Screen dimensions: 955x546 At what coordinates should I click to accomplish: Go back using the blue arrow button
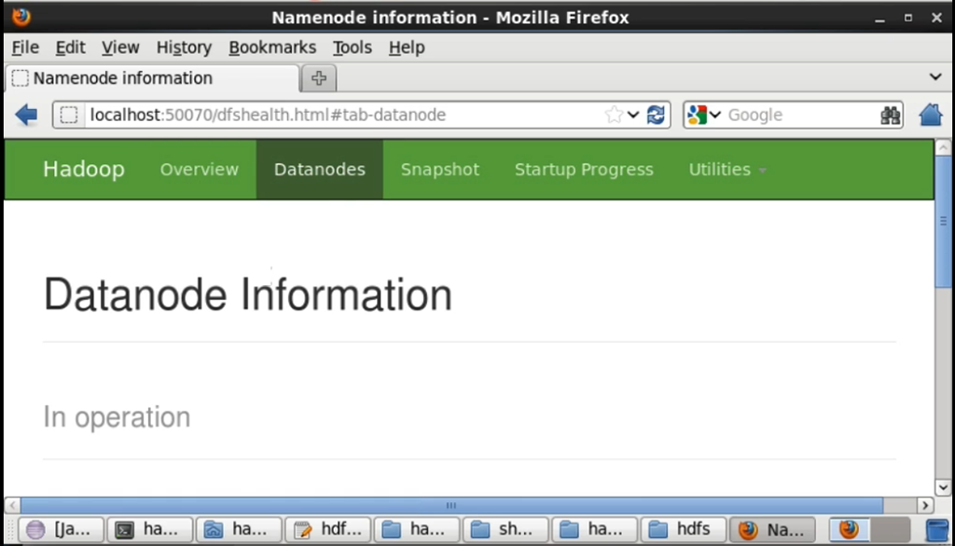tap(26, 115)
